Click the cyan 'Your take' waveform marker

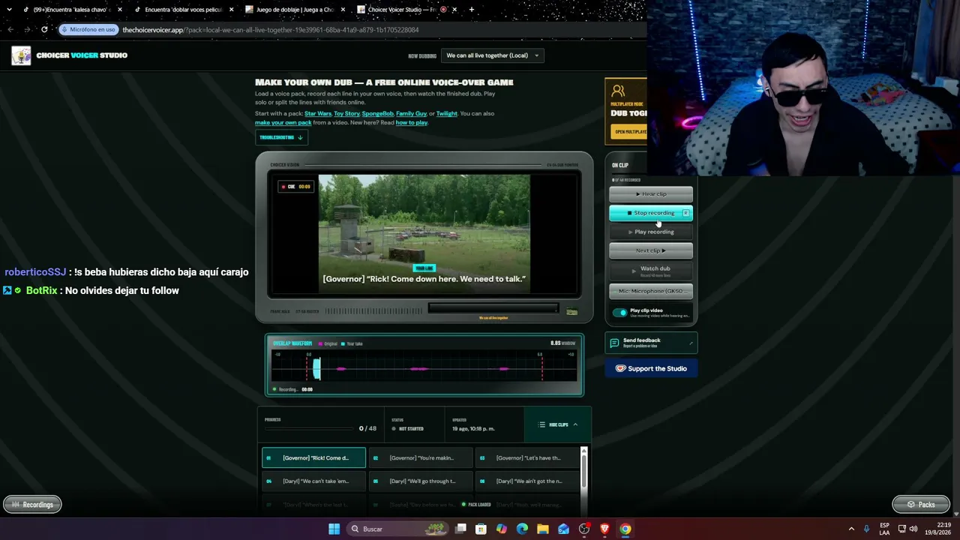pyautogui.click(x=316, y=368)
